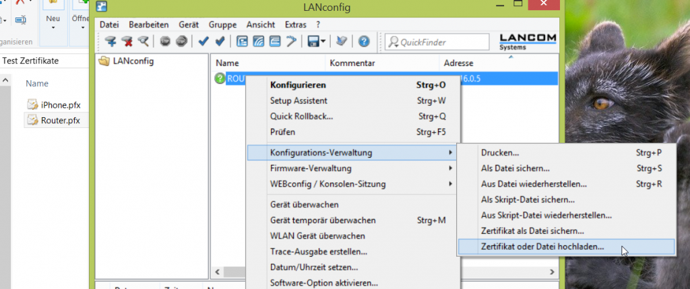Select Setup Assistent in the context menu

point(354,101)
